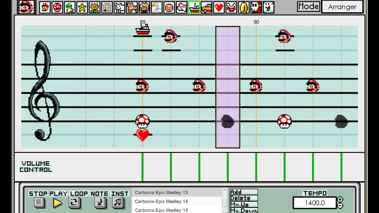This screenshot has height=213, width=379.
Task: Move the song down with Mv.Down
Action: [244, 210]
